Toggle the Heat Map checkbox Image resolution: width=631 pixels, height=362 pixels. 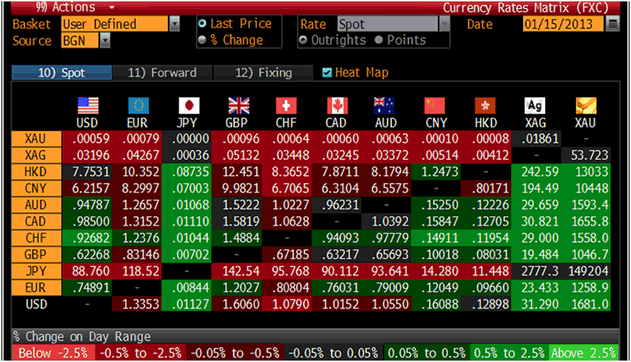click(x=327, y=73)
